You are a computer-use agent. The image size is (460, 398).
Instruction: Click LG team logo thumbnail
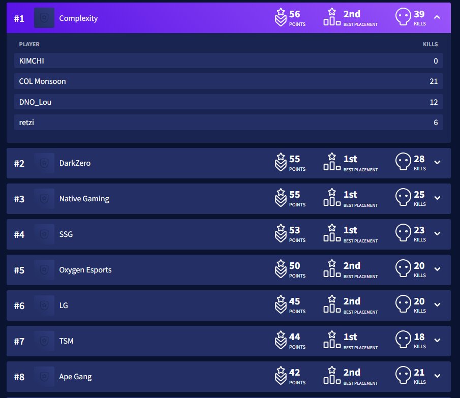44,305
